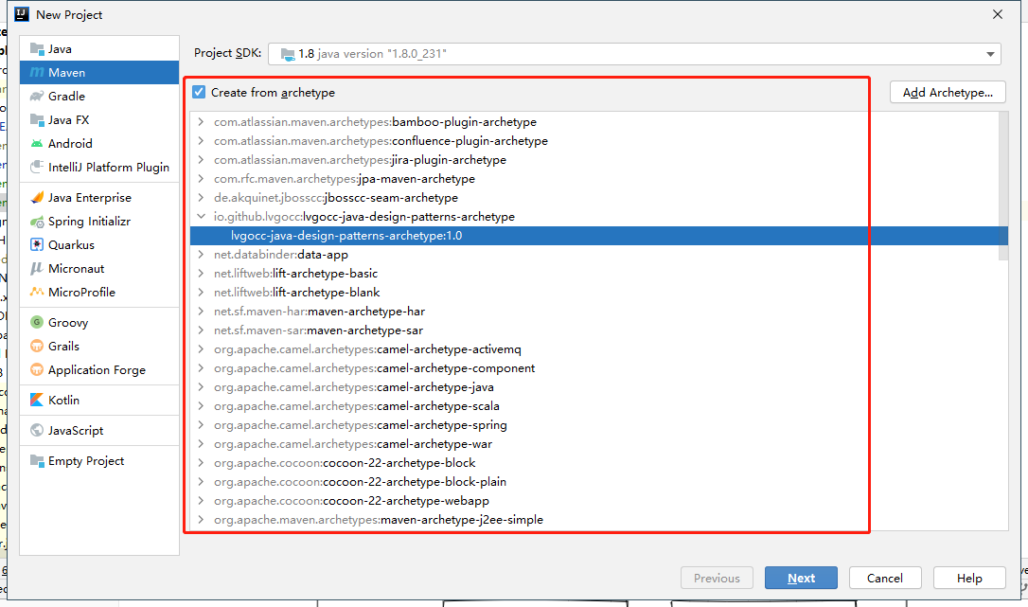Viewport: 1028px width, 607px height.
Task: Click the Gradle elephant icon
Action: [37, 97]
